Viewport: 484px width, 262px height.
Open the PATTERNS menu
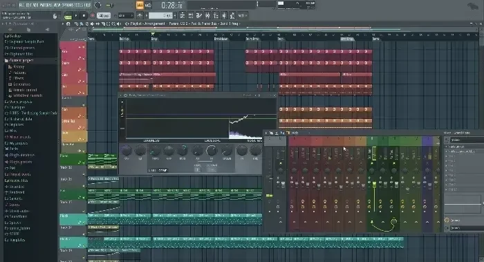[x=46, y=6]
